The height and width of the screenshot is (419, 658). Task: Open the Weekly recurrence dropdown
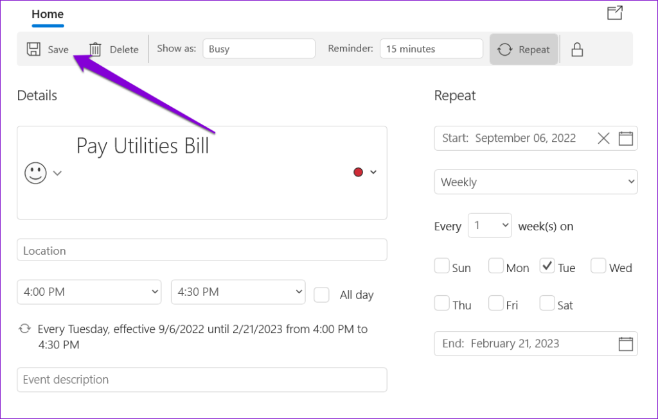535,182
